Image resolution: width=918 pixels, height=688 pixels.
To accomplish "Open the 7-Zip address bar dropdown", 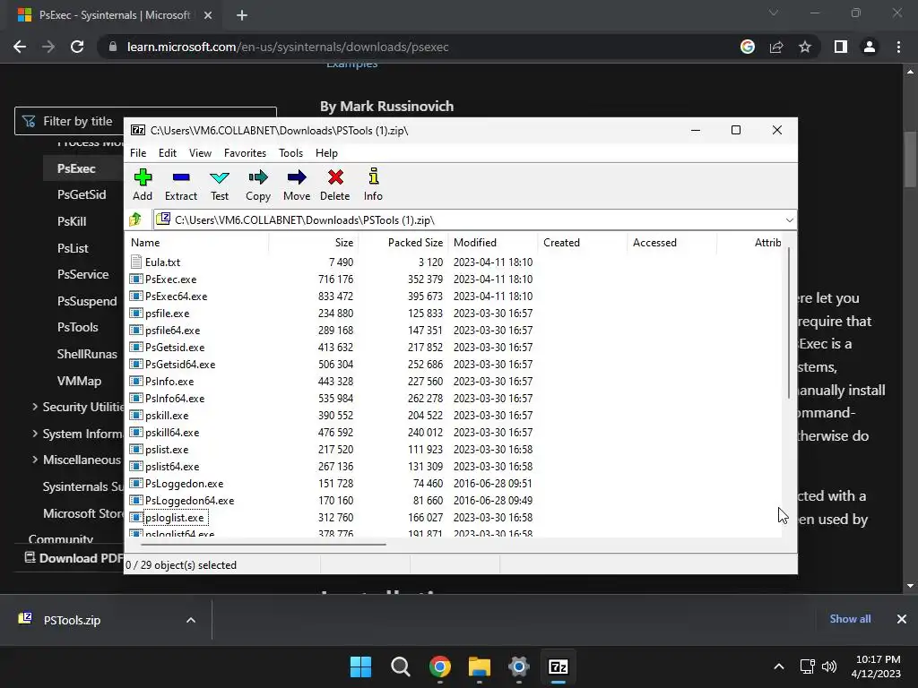I will (x=789, y=220).
